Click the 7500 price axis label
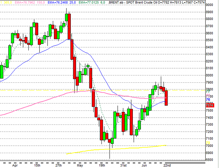The width and height of the screenshot is (219, 168). point(209,110)
